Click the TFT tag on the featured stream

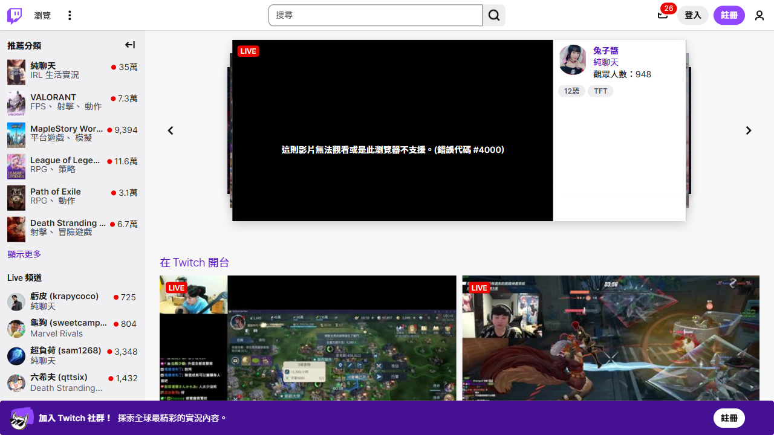(600, 91)
